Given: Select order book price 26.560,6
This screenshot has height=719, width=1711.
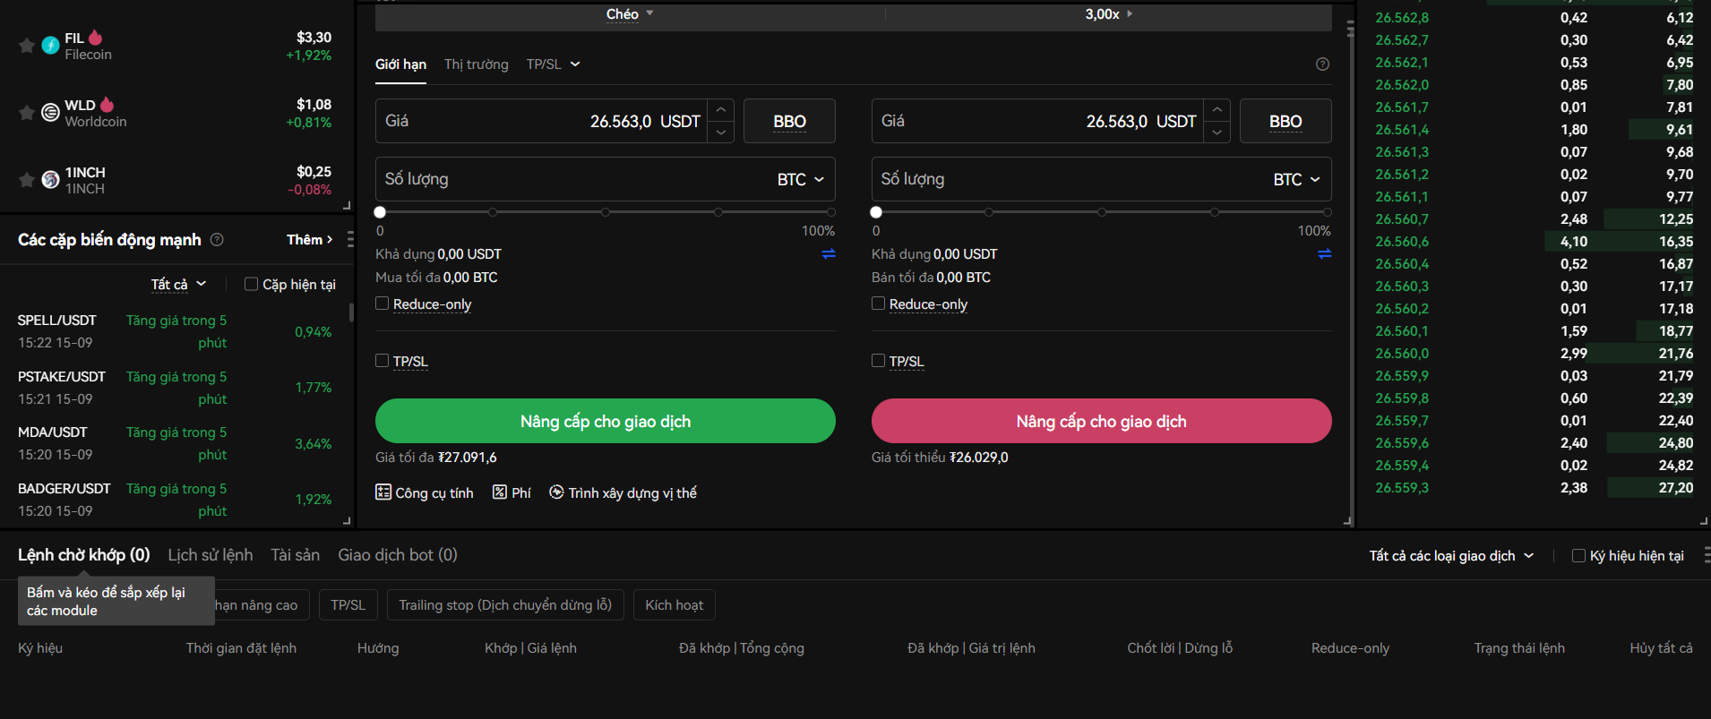Looking at the screenshot, I should click(x=1402, y=242).
